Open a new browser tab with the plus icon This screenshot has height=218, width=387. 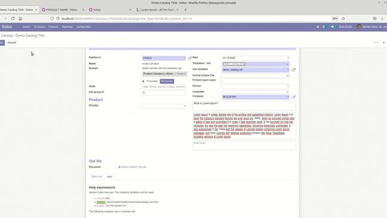pyautogui.click(x=186, y=10)
